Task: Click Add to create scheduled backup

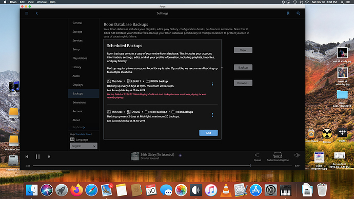Action: [x=208, y=133]
